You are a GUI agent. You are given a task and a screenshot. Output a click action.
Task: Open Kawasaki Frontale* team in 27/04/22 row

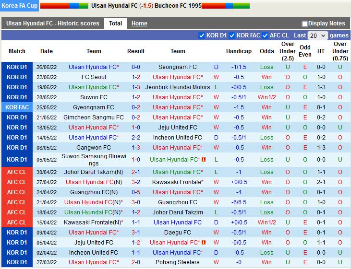(x=178, y=182)
